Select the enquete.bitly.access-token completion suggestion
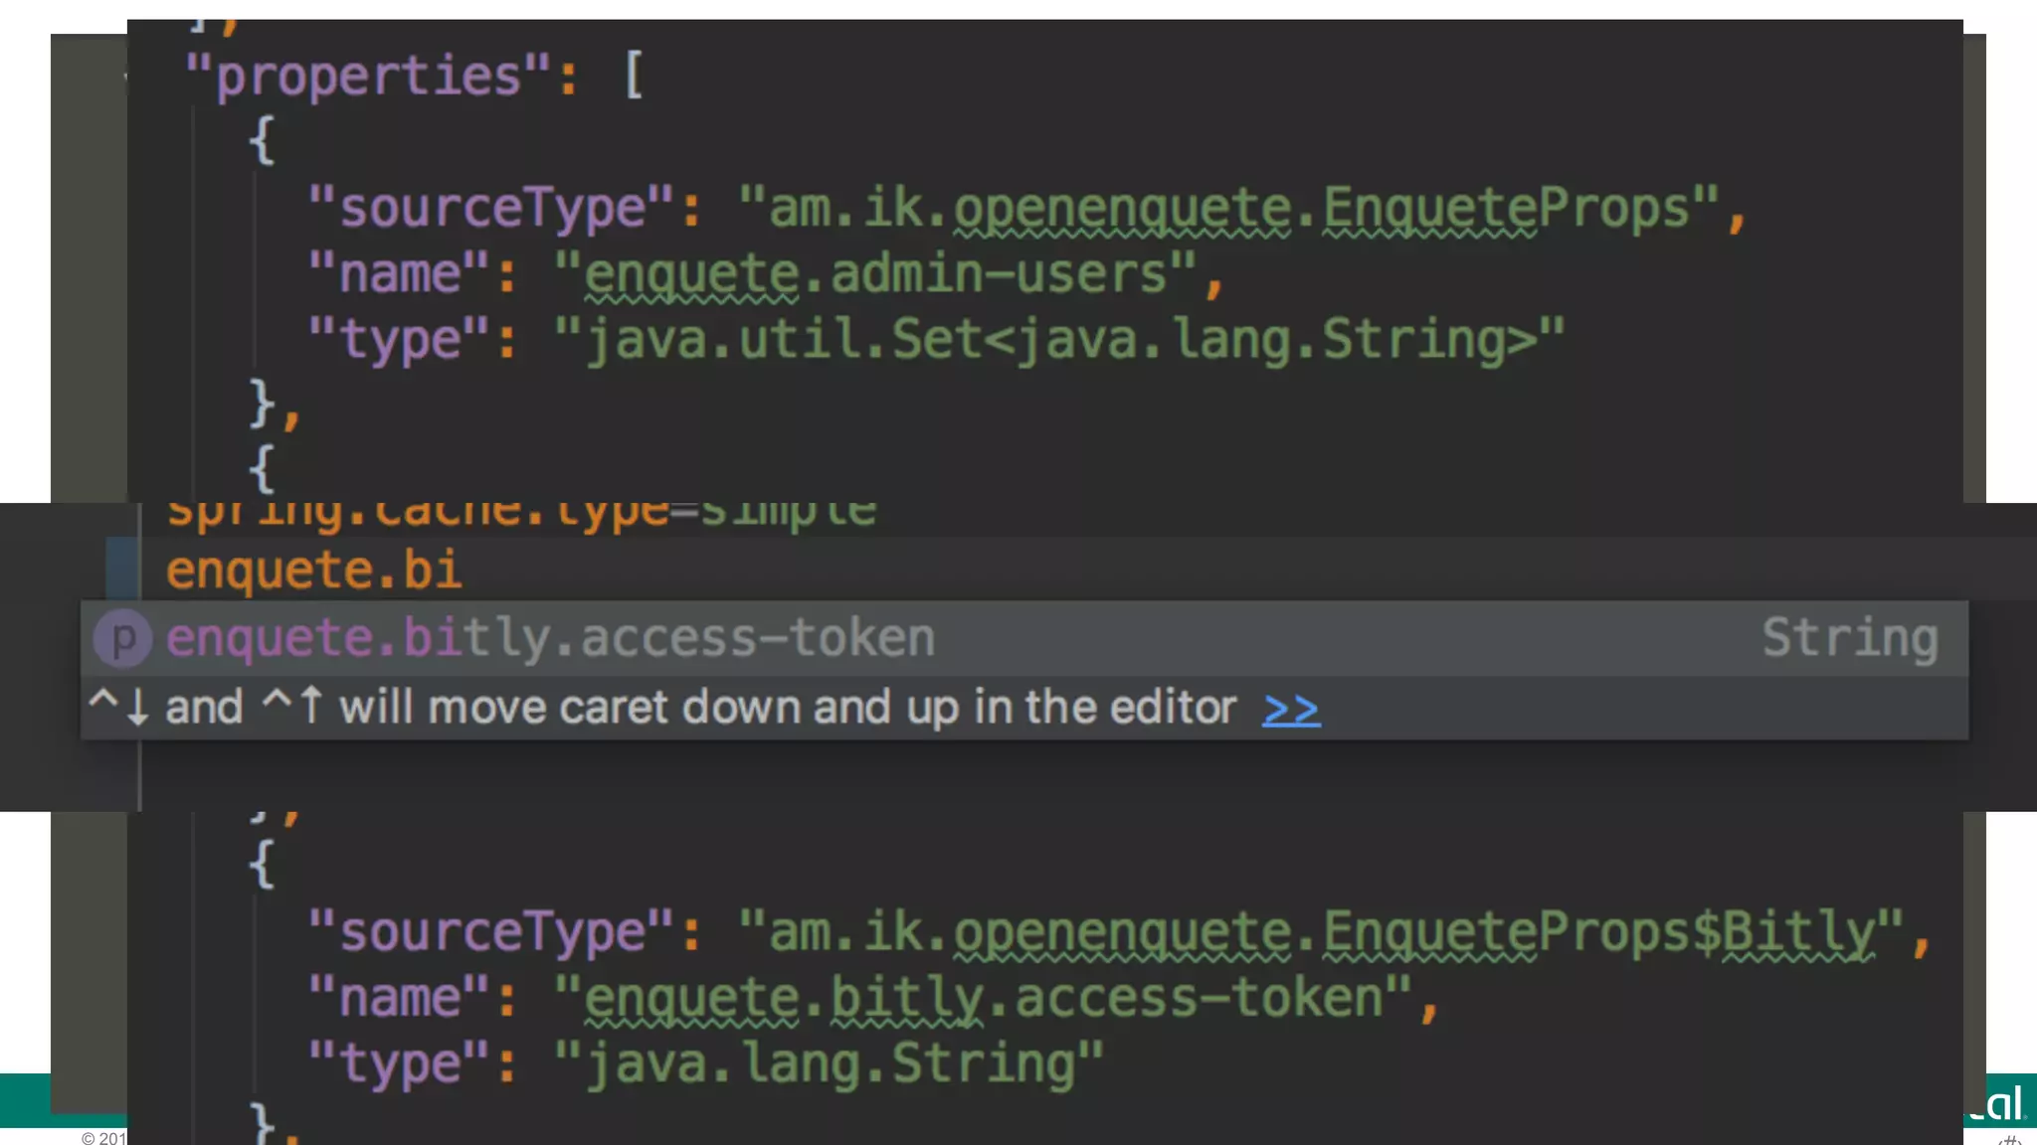 (550, 639)
